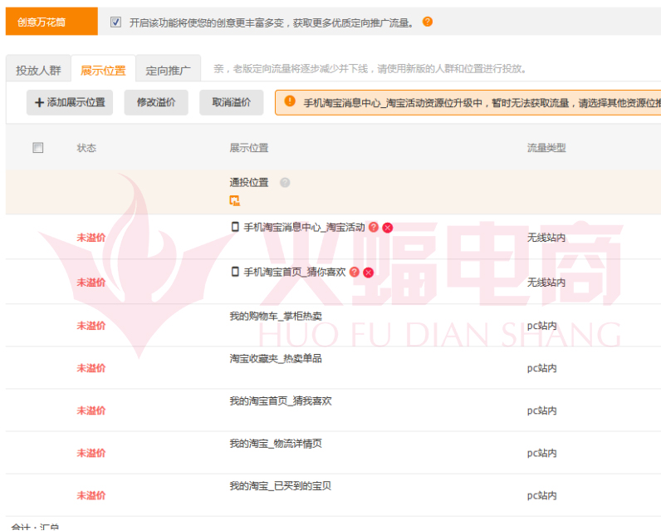Image resolution: width=661 pixels, height=531 pixels.
Task: Click 未溢价 status in 我的购物车_掌柜热卖 row
Action: click(91, 326)
